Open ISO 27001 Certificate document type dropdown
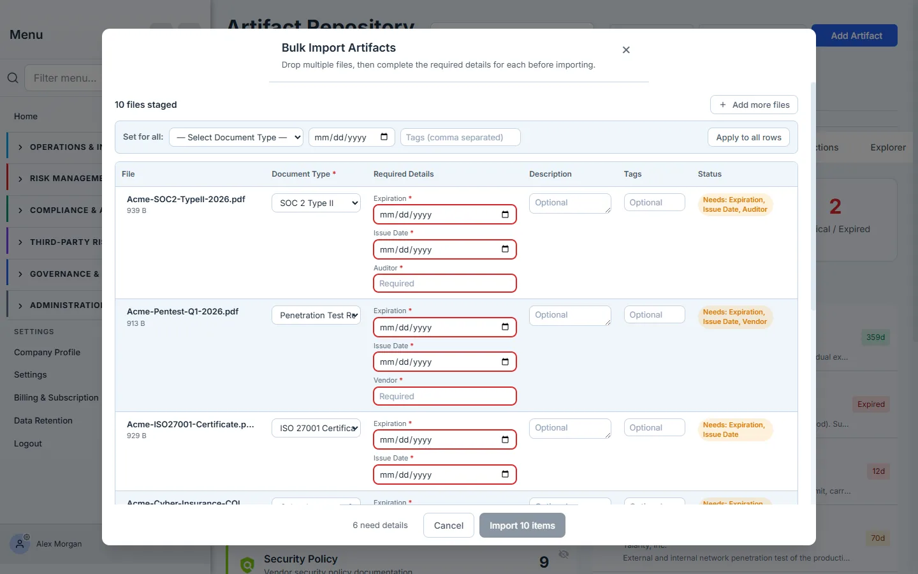 (x=316, y=428)
